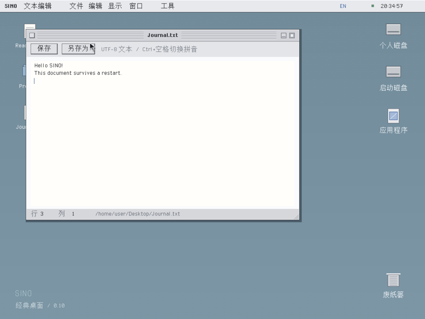Open the SINO system menu

(11, 6)
